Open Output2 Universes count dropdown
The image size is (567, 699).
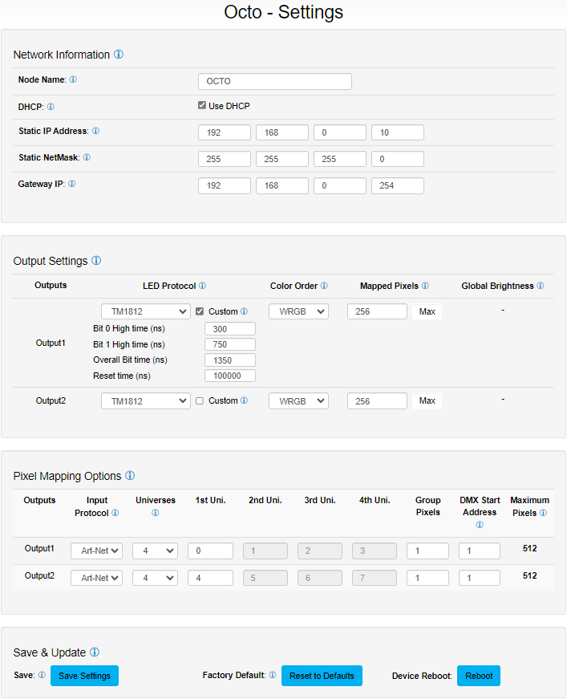(x=155, y=578)
